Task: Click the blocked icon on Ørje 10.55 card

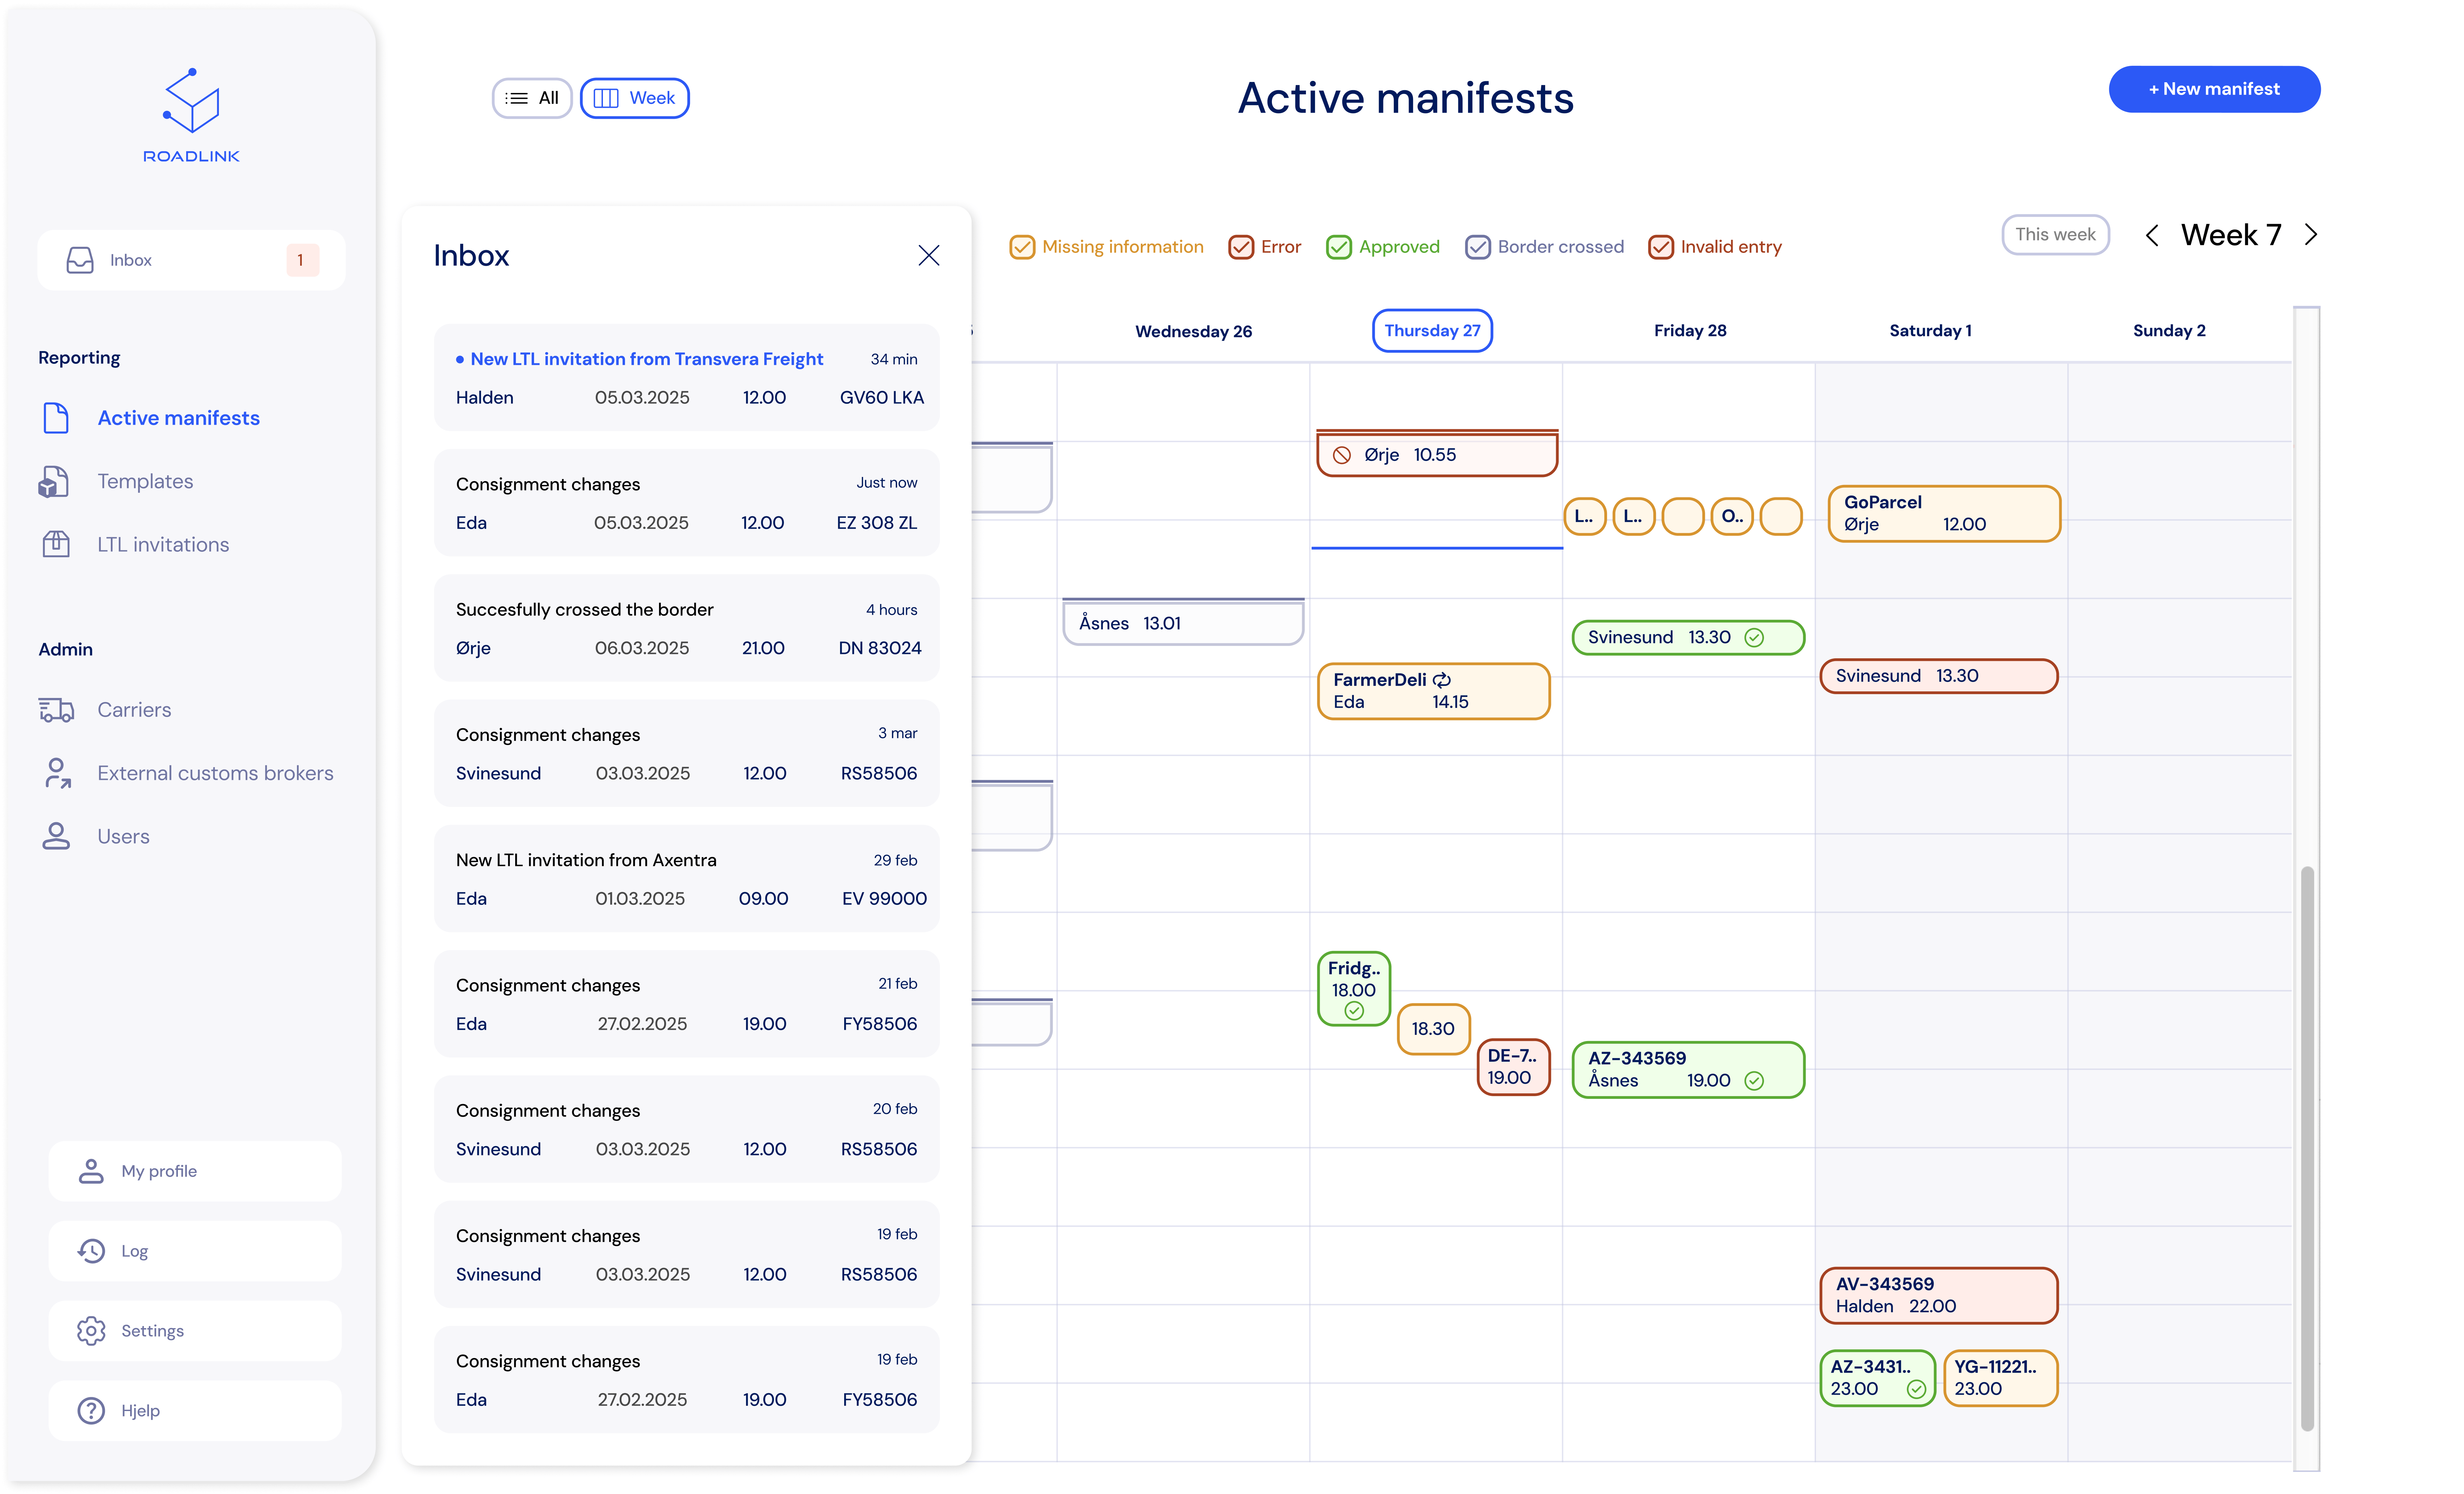Action: pos(1342,455)
